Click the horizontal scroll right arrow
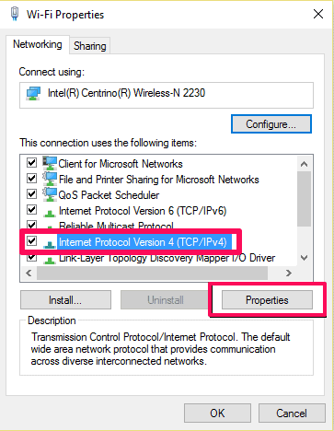 tap(288, 273)
